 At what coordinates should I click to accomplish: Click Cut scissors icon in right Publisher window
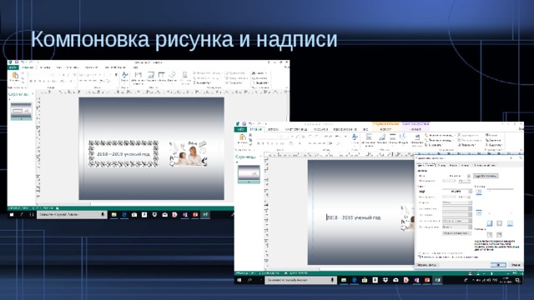point(250,135)
